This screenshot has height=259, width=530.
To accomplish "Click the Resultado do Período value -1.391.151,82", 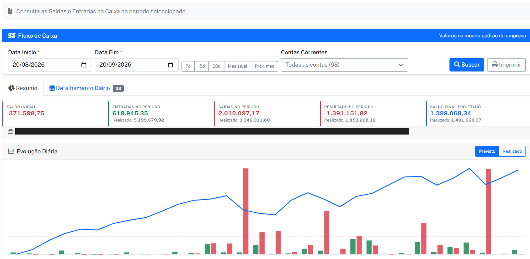I will point(346,113).
